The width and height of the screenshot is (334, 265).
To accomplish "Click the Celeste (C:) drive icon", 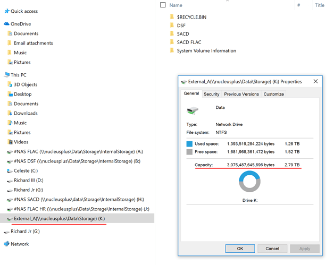I will [10, 171].
